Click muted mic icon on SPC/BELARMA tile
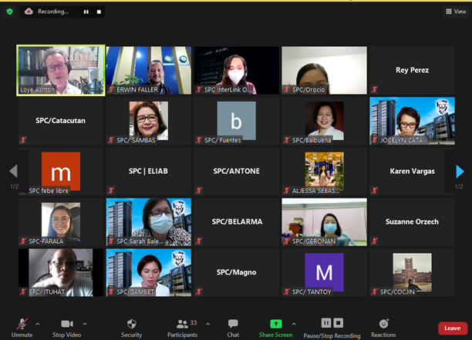Viewport: 472px width, 340px height. [x=199, y=241]
